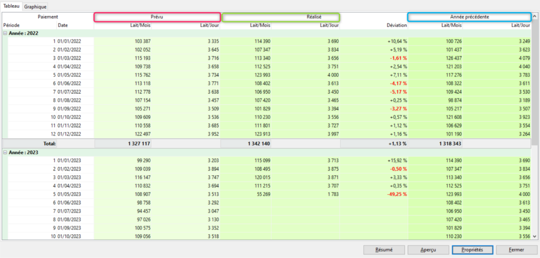This screenshot has width=540, height=258.
Task: Open the Propriétés button
Action: [x=472, y=250]
